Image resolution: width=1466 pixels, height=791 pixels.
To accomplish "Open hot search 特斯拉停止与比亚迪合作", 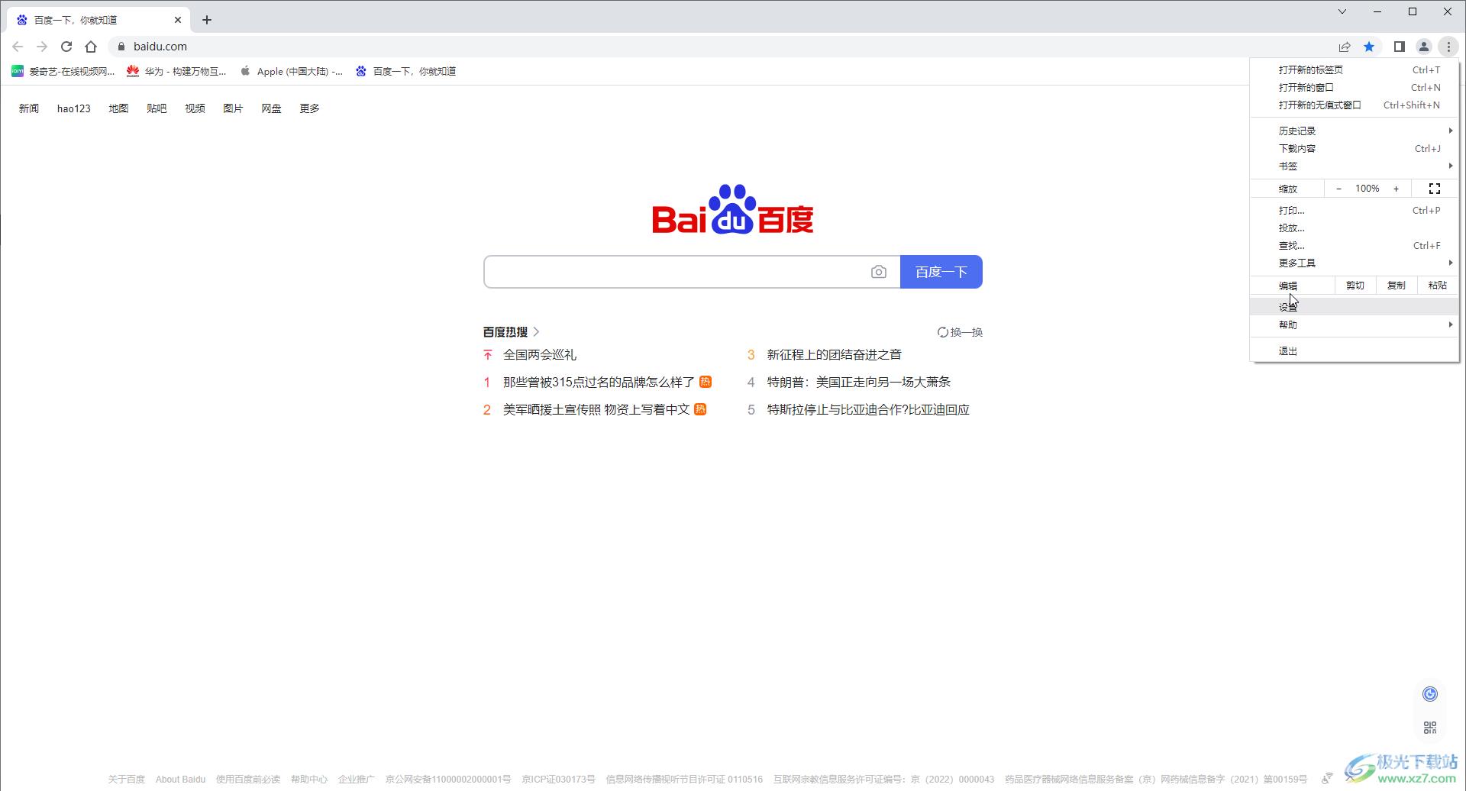I will [x=868, y=409].
